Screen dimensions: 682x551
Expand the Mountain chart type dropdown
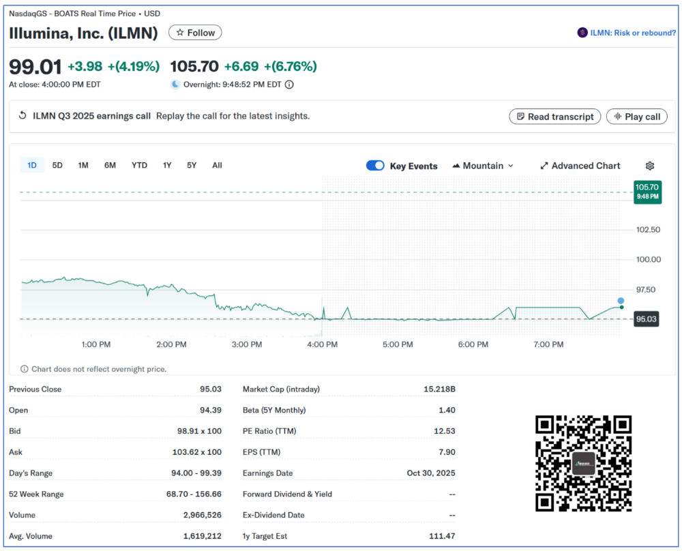pos(482,166)
